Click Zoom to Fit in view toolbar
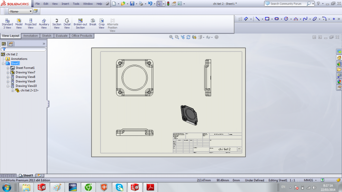Screen dimensions: 342x192 (171, 37)
